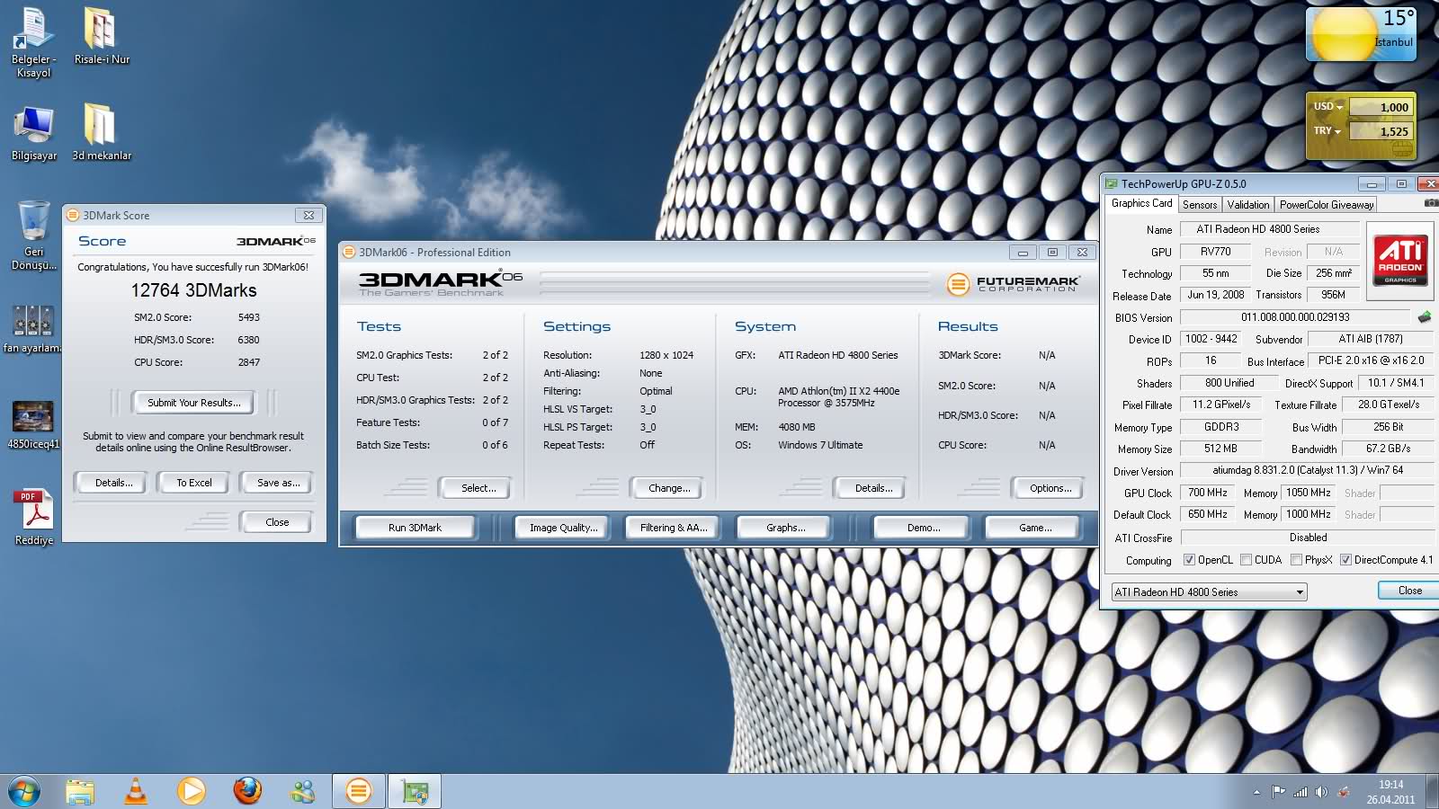Click the İstanbul weather location label
Image resolution: width=1439 pixels, height=809 pixels.
(1393, 42)
